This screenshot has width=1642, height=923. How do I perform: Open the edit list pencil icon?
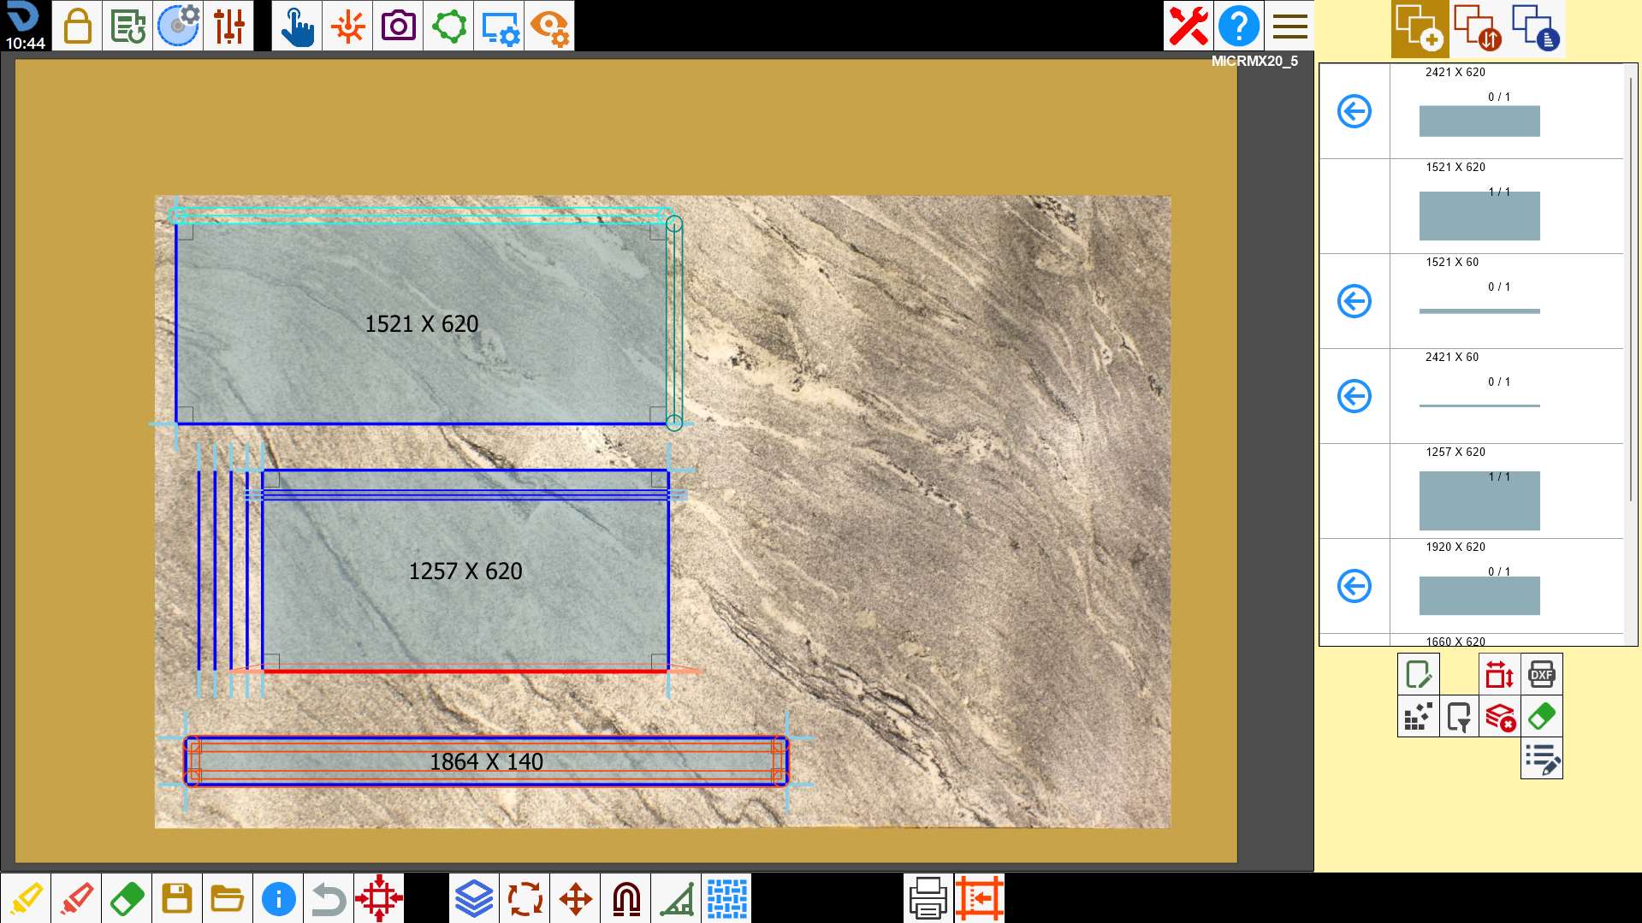point(1542,758)
